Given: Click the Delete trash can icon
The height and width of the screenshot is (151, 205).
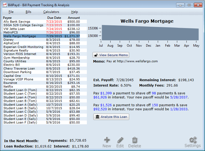Looking at the screenshot, I should click(135, 140).
